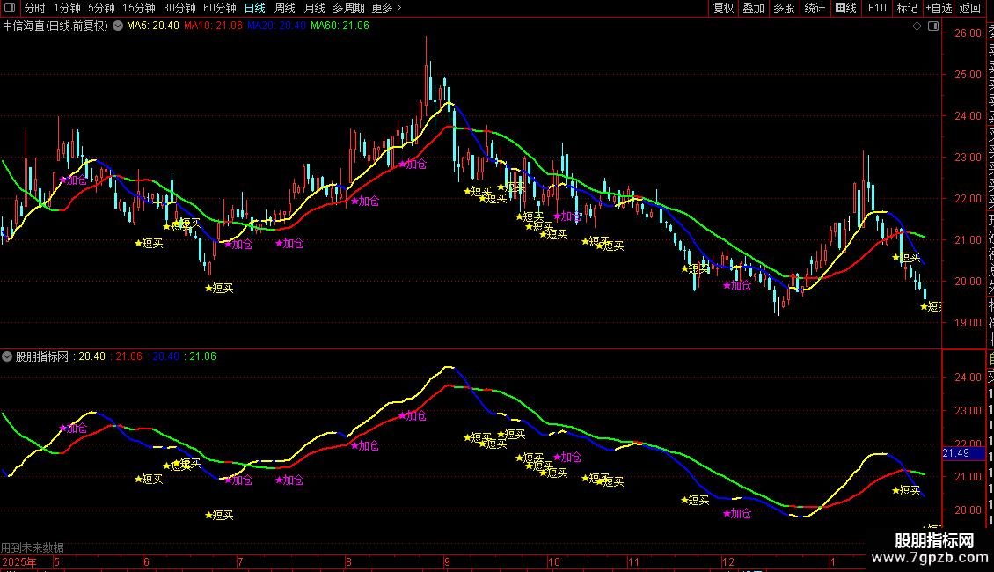Open 复权 adjustment options
The height and width of the screenshot is (572, 994).
tap(723, 8)
